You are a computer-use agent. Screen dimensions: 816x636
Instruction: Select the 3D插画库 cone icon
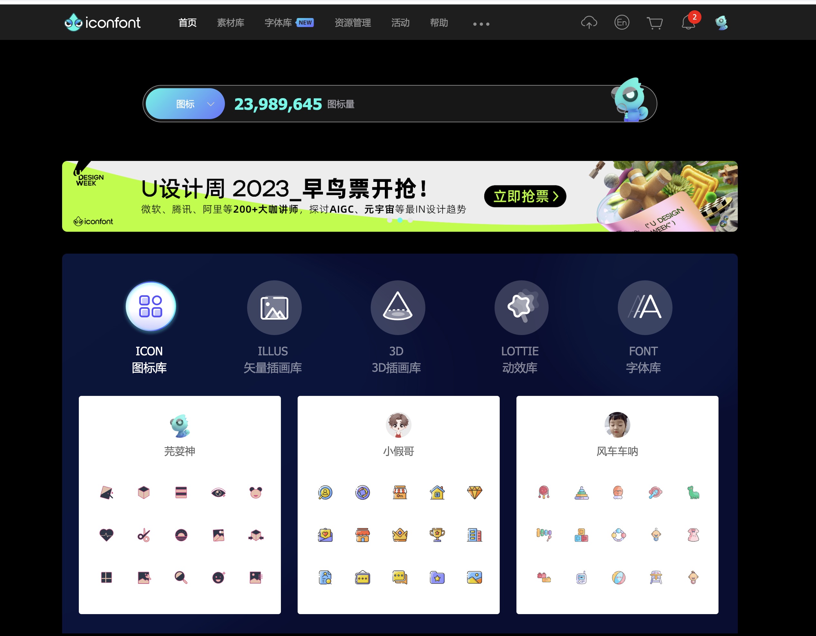pos(397,307)
